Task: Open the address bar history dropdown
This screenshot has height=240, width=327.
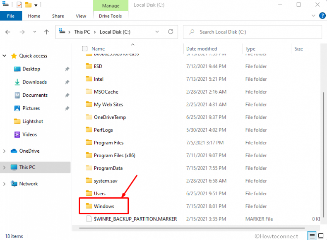Action: [157, 32]
